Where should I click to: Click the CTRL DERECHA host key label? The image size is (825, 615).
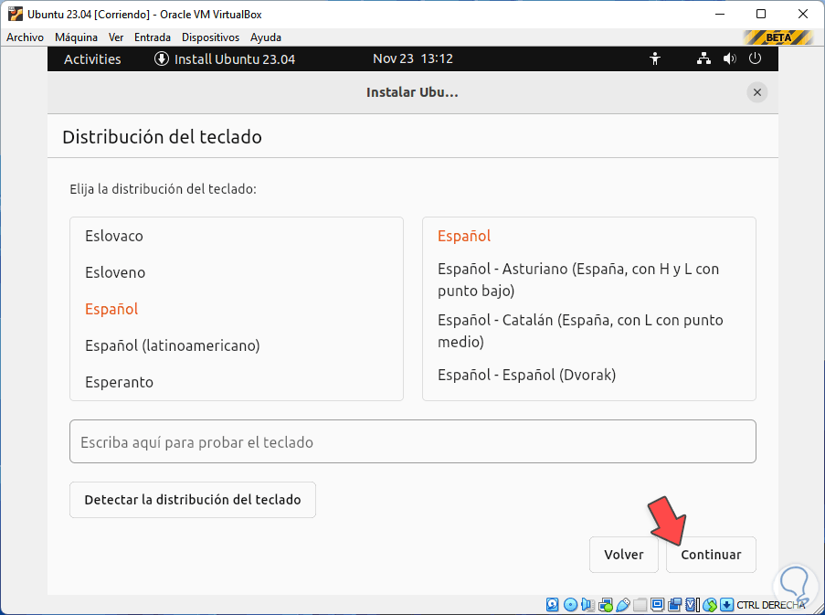click(x=771, y=605)
